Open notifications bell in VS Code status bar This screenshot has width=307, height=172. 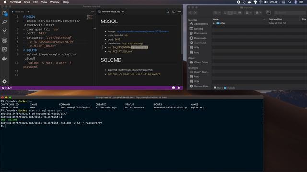pos(179,88)
